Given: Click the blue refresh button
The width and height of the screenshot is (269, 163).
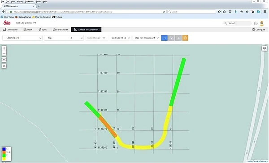Looking at the screenshot, I should [x=164, y=38].
